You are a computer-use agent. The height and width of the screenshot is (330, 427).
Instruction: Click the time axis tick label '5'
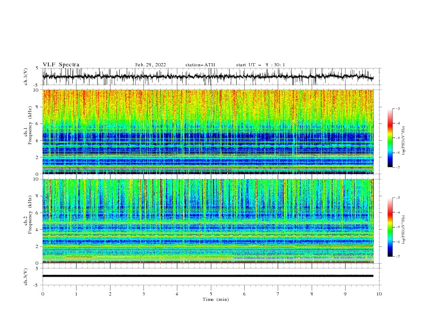211,294
